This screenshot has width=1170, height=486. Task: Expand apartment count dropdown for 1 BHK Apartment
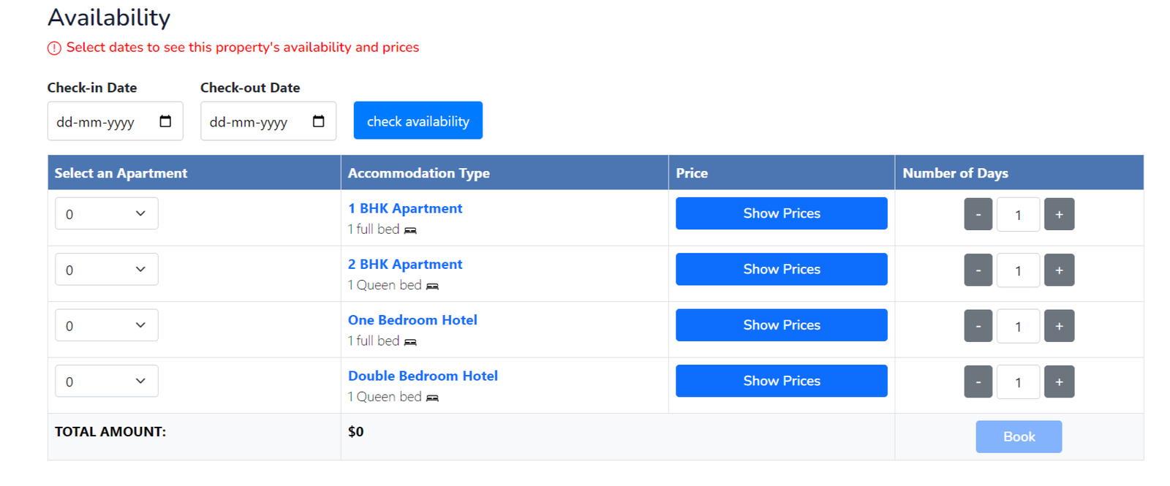click(x=107, y=213)
